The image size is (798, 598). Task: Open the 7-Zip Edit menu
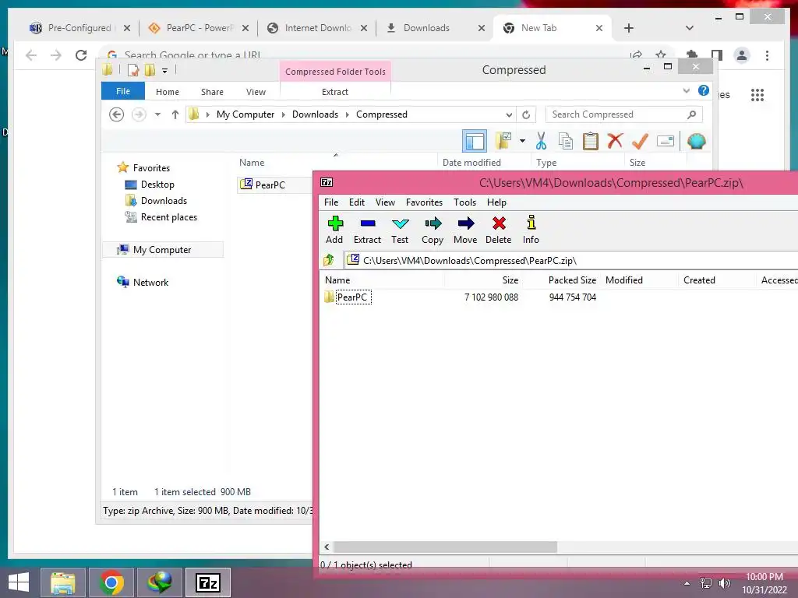coord(357,202)
